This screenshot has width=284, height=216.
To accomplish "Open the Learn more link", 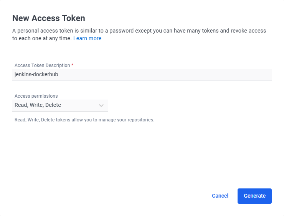I will click(x=87, y=38).
